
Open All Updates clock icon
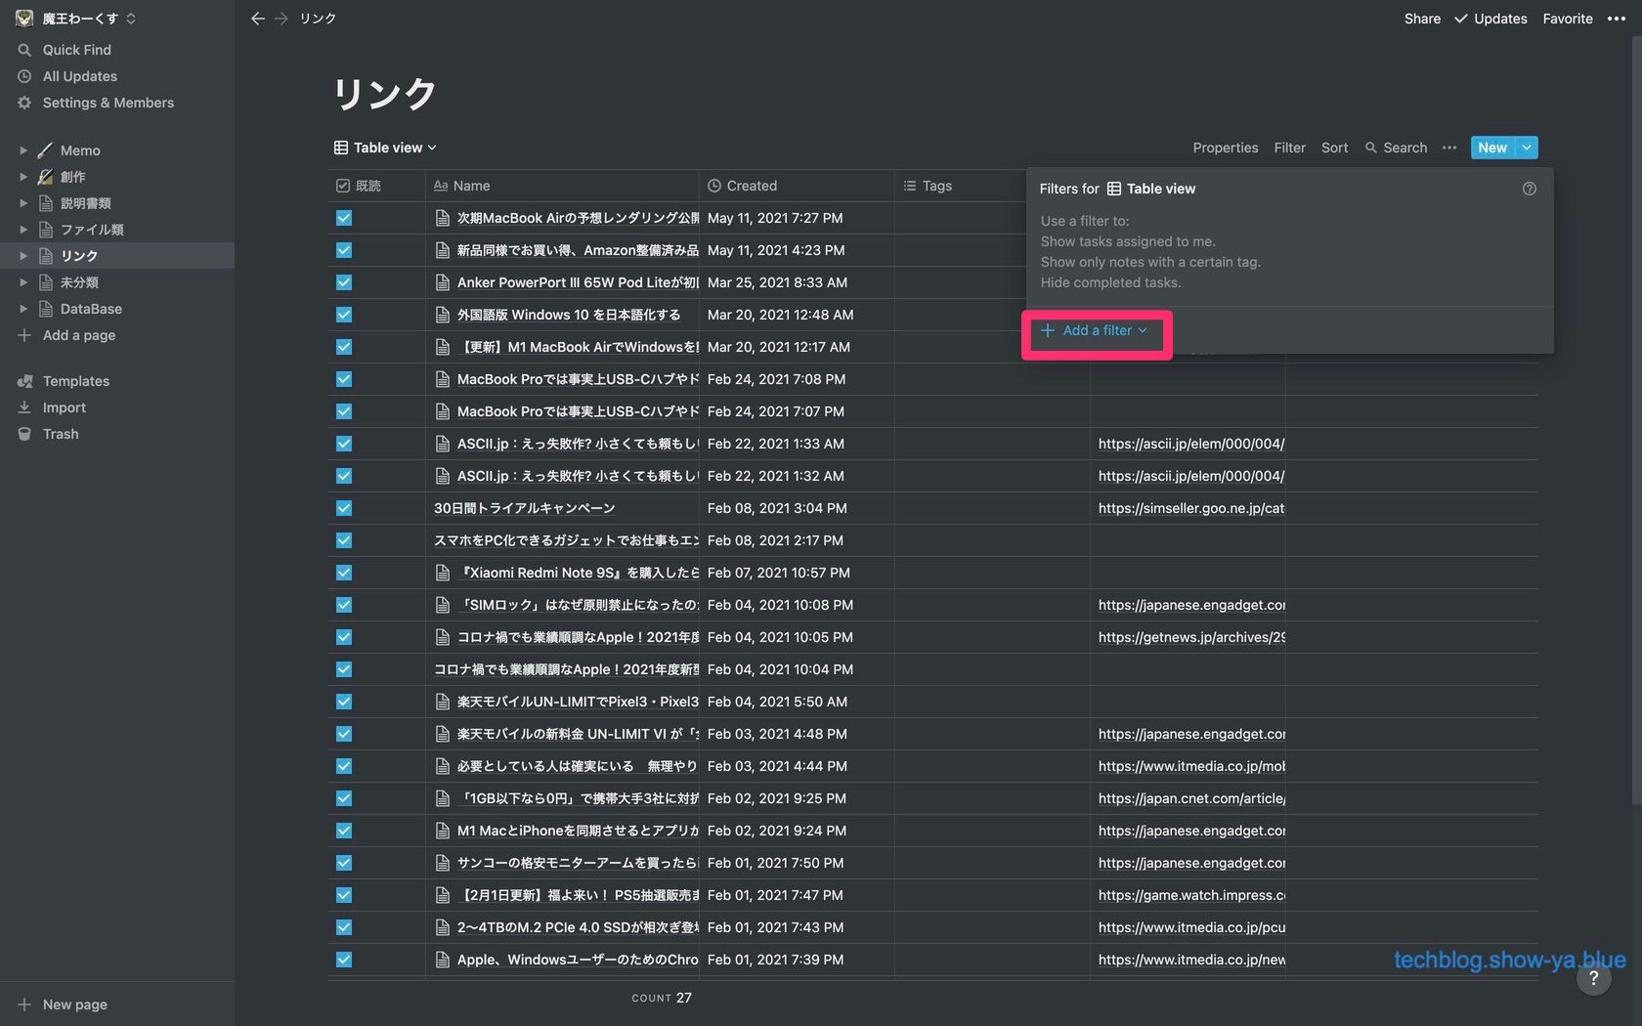[x=24, y=76]
